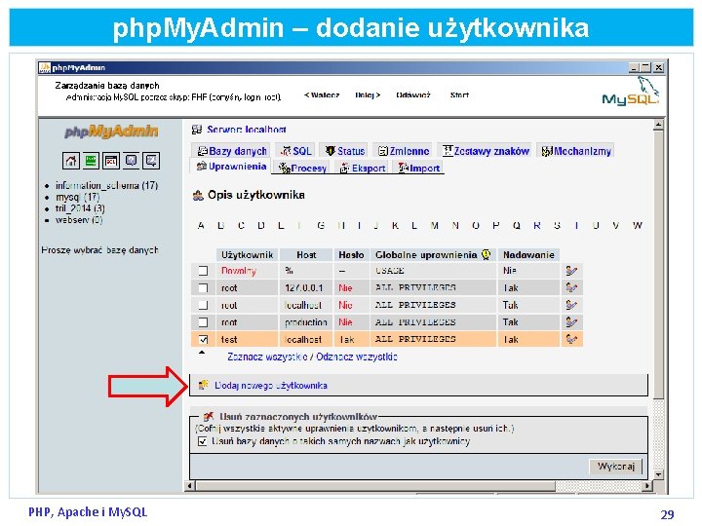Open the last sidebar toolbar icon
This screenshot has width=702, height=526.
pyautogui.click(x=151, y=161)
